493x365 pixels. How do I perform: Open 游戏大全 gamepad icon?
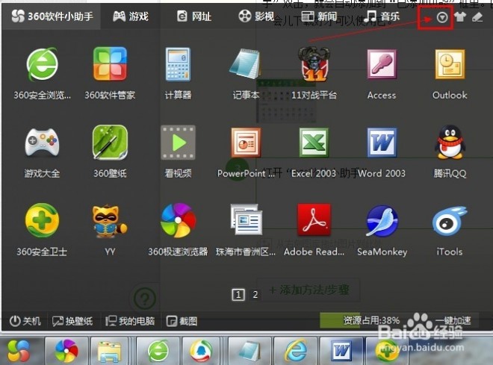pyautogui.click(x=42, y=143)
